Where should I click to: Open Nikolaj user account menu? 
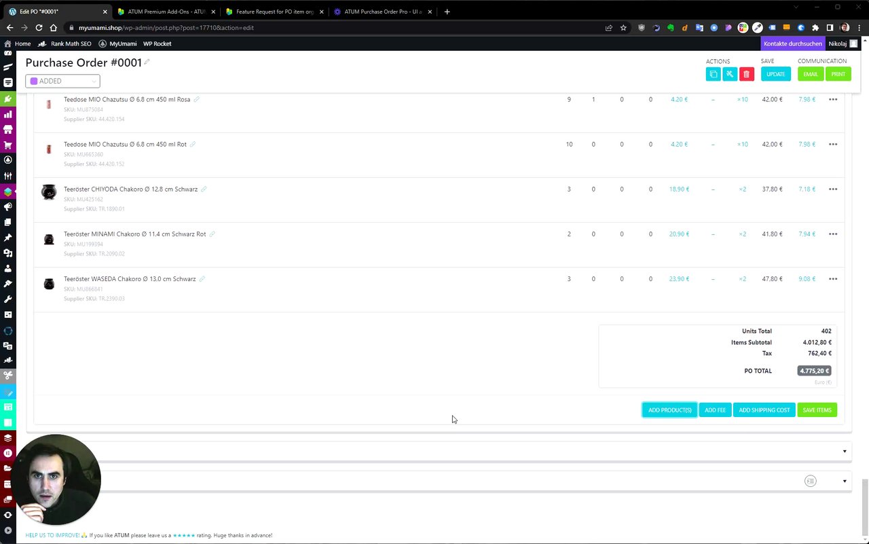pos(843,43)
